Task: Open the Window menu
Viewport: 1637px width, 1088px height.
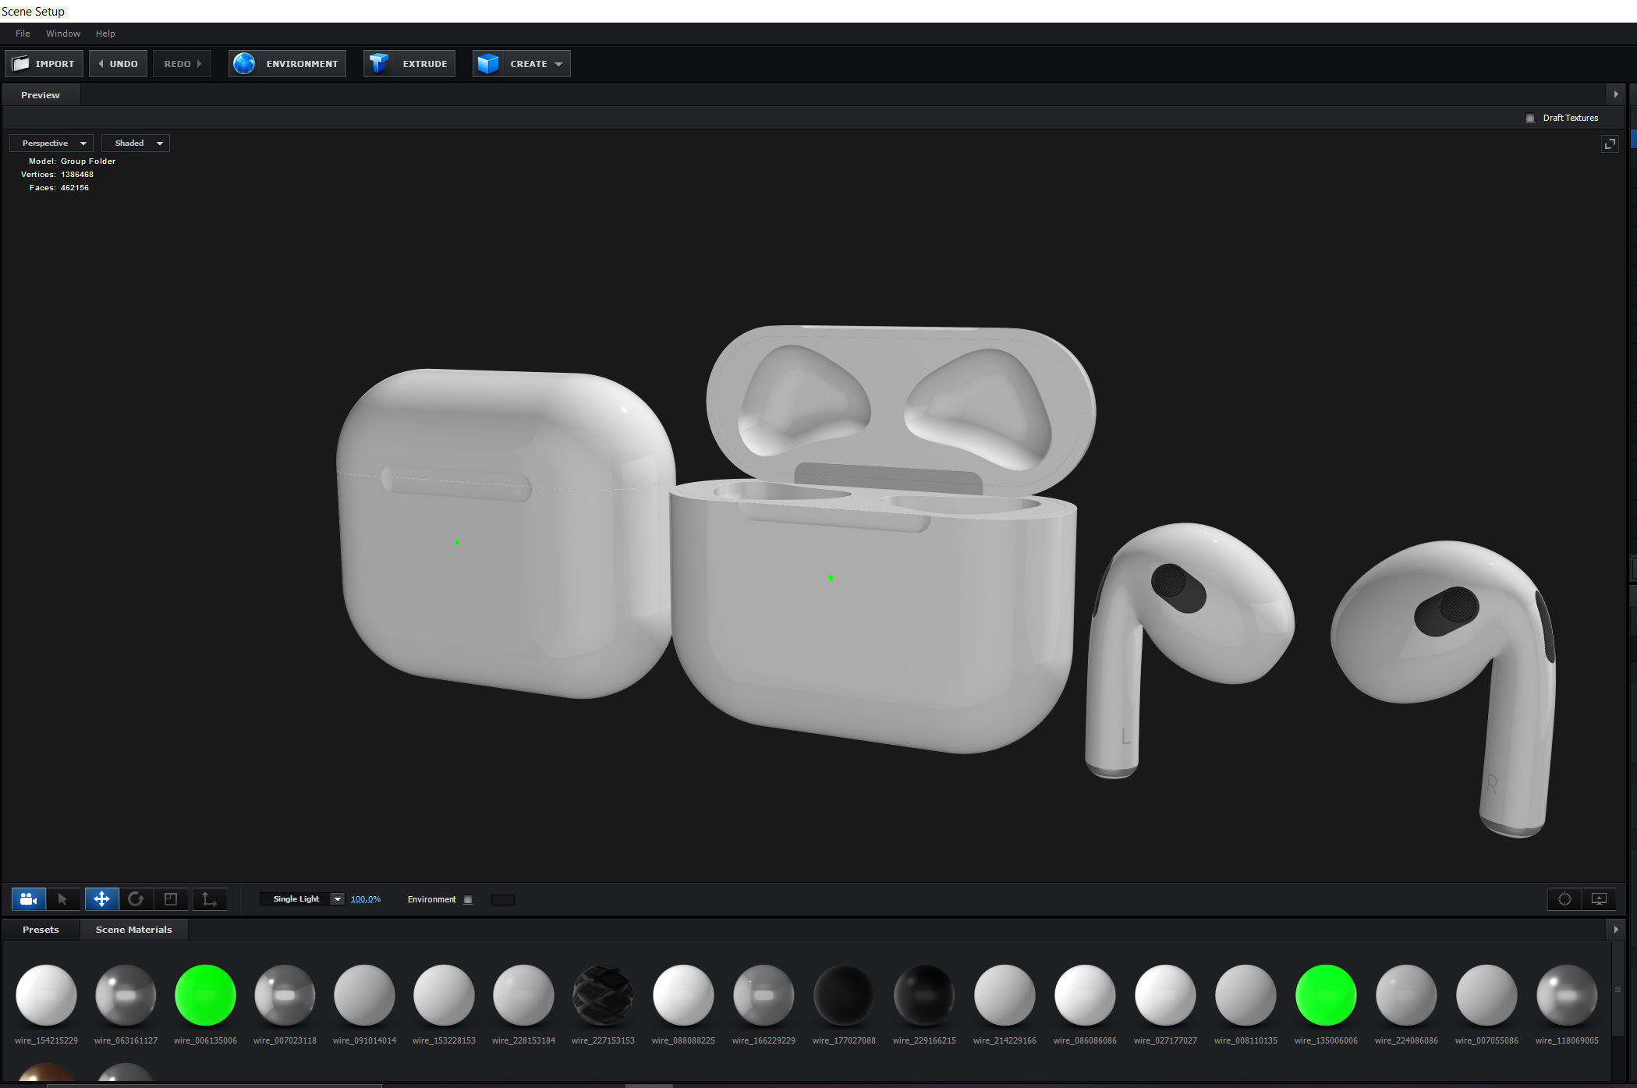Action: click(63, 34)
